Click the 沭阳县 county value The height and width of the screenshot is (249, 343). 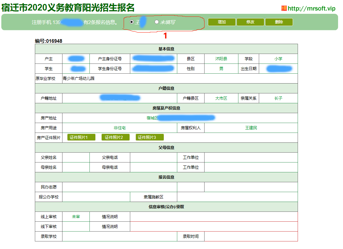pyautogui.click(x=221, y=59)
